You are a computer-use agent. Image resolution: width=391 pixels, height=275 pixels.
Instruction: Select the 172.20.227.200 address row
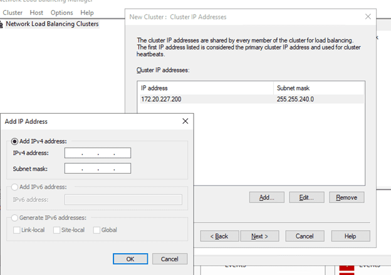point(207,99)
